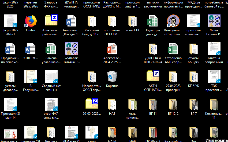Select the 'Распоряж... ДЖКХ г. М...' label
The width and height of the screenshot is (228, 142).
tap(112, 4)
